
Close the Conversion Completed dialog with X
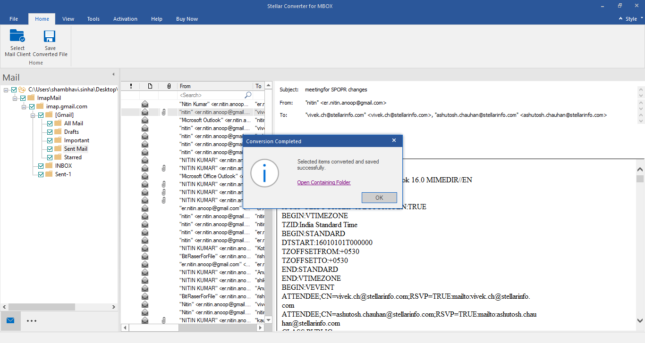(394, 140)
